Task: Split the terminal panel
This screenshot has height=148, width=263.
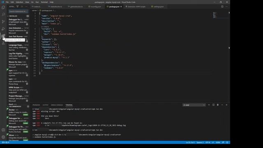Action: pos(213,105)
